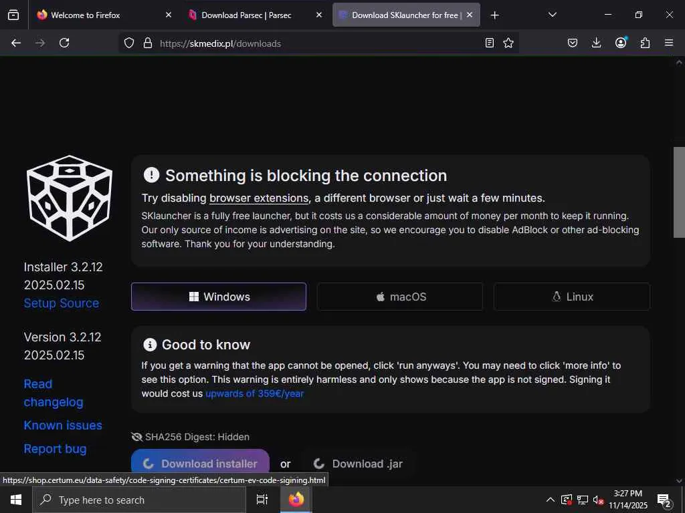Click the forward navigation arrow

[40, 43]
